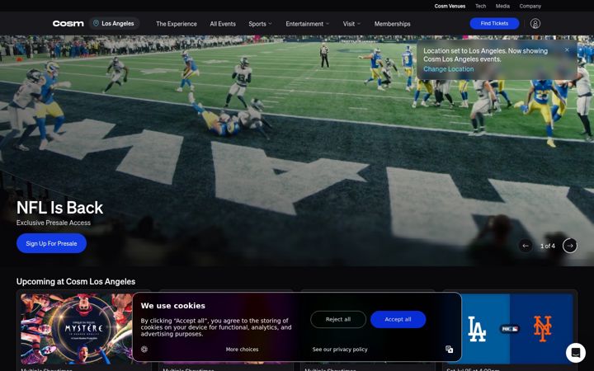Go to All Events
The width and height of the screenshot is (594, 371).
click(x=223, y=24)
